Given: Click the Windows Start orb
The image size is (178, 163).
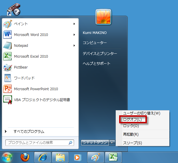Looking at the screenshot, I should [x=7, y=157].
